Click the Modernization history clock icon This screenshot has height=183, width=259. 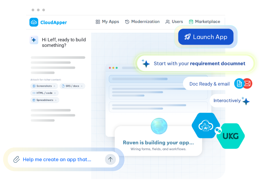127,22
